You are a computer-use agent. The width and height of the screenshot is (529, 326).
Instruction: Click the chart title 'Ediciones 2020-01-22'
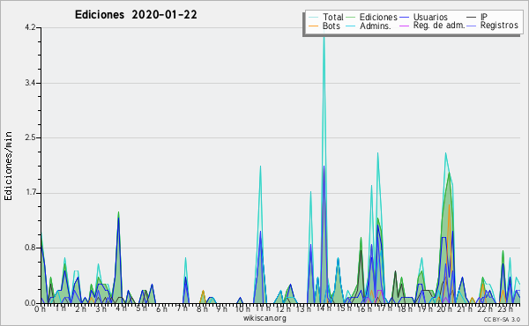point(136,15)
